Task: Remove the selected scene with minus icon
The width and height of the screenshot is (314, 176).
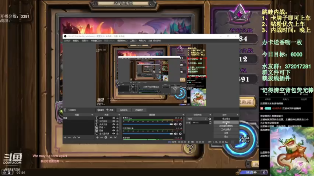Action: pyautogui.click(x=69, y=138)
